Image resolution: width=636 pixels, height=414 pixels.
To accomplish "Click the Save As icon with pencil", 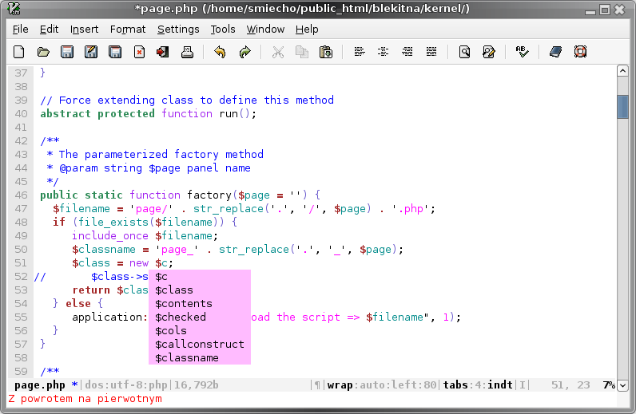I will 91,52.
